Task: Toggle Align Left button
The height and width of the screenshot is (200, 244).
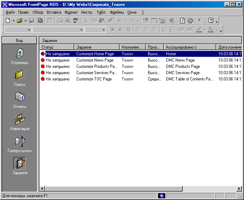Action: point(138,30)
